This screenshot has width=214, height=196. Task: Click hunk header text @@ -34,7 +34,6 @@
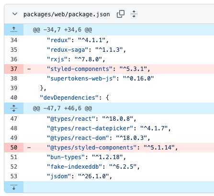coord(62,30)
